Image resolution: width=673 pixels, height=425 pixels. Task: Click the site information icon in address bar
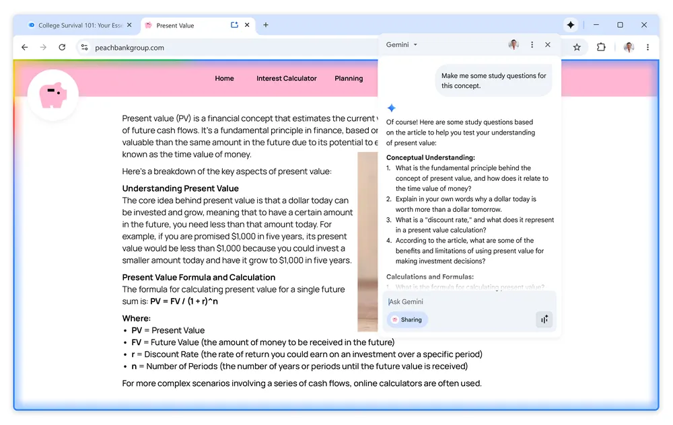84,47
